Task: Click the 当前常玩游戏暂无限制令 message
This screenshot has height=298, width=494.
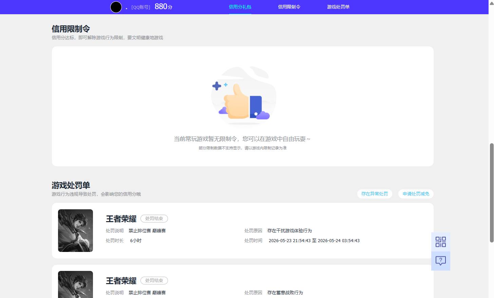Action: [242, 139]
